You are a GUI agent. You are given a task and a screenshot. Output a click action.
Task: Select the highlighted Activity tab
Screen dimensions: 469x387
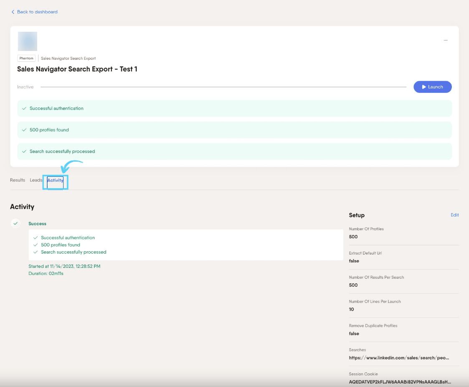[55, 180]
